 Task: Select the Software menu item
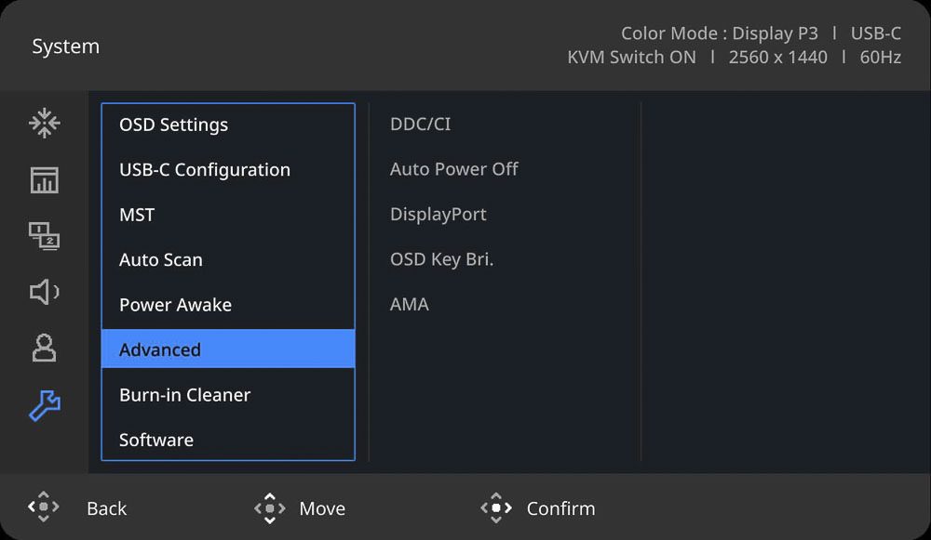point(228,440)
